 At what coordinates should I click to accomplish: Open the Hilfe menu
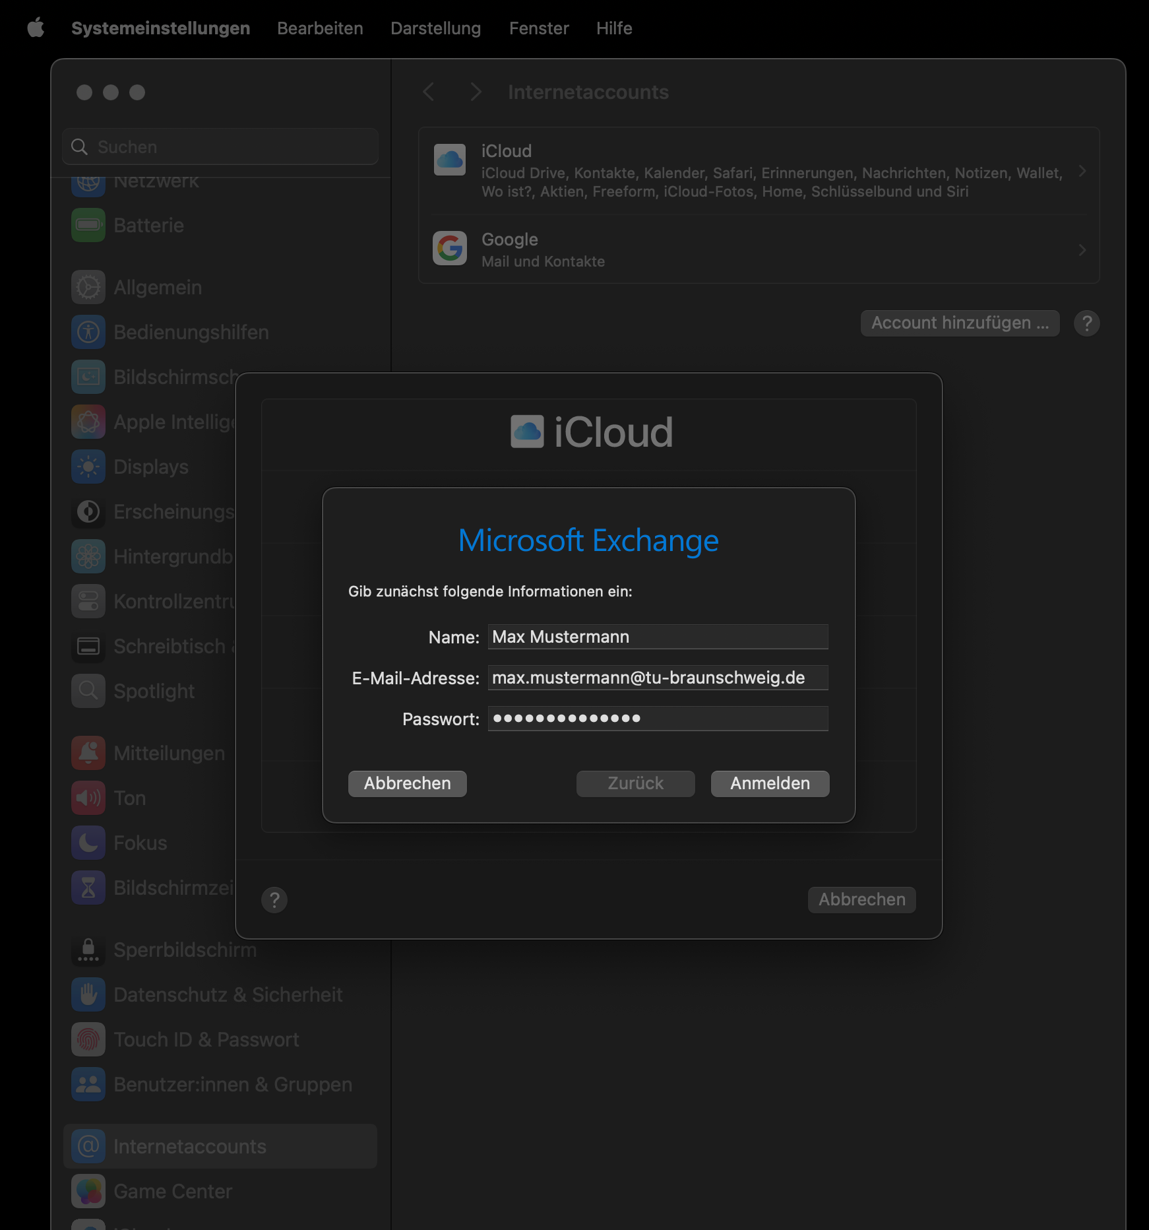[614, 28]
